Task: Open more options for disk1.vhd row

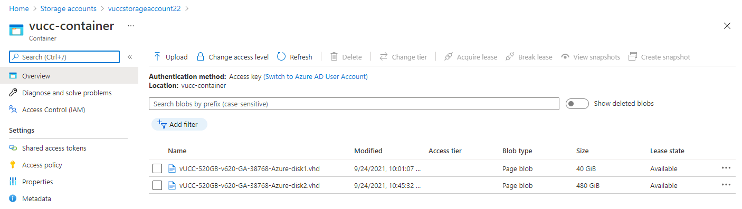Action: (x=726, y=168)
